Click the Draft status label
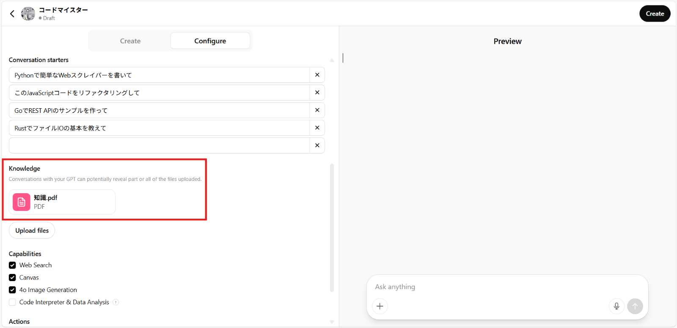This screenshot has height=328, width=677. (49, 18)
